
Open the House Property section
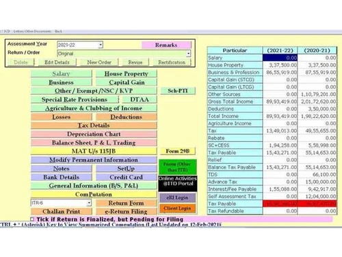[127, 74]
